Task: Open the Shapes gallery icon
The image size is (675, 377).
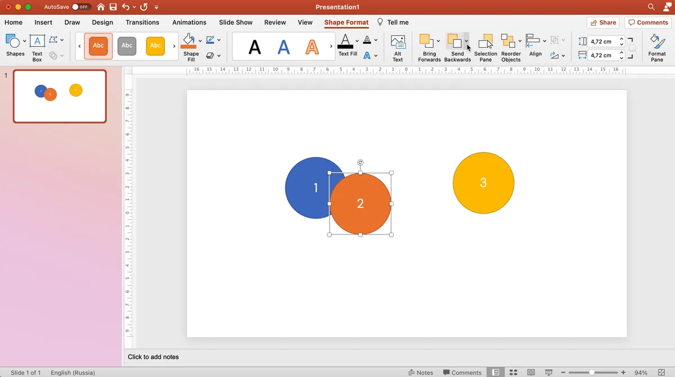Action: pos(12,41)
